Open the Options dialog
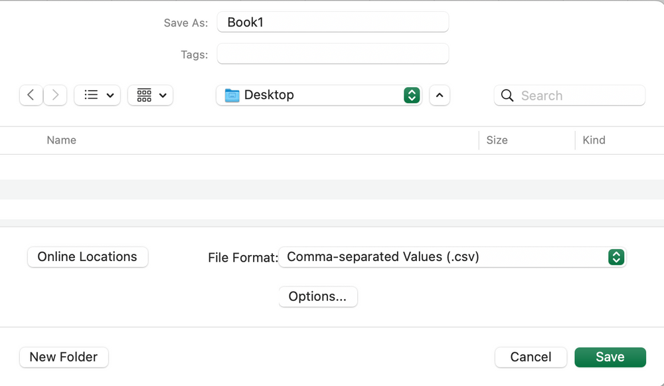 click(x=318, y=296)
